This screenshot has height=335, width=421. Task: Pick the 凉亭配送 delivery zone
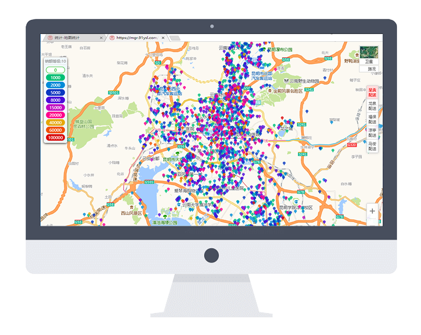pos(372,133)
